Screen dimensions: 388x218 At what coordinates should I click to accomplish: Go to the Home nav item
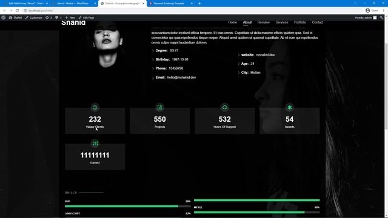click(x=233, y=22)
